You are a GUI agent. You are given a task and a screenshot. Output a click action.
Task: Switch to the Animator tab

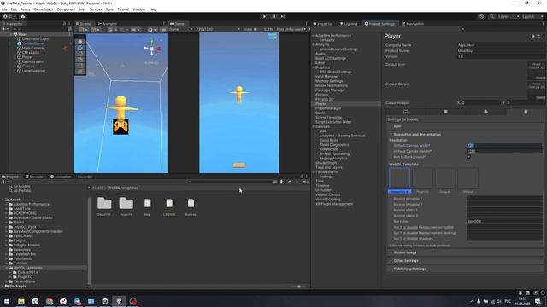[x=108, y=24]
